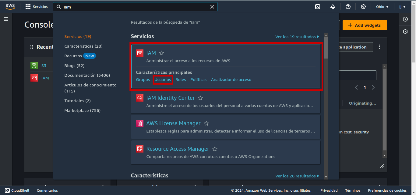
Task: Click into the search box containing iam
Action: tap(135, 7)
